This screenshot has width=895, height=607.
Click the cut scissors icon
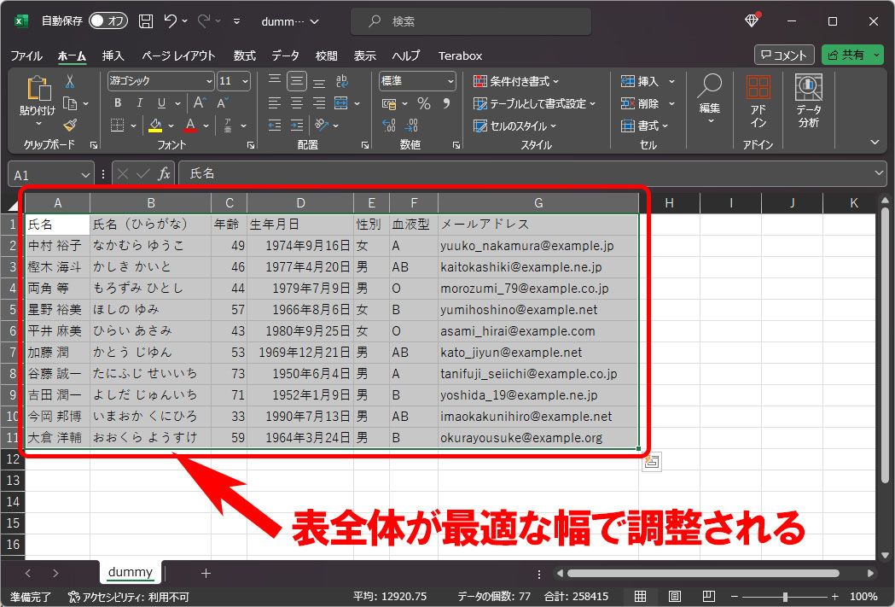pos(69,81)
